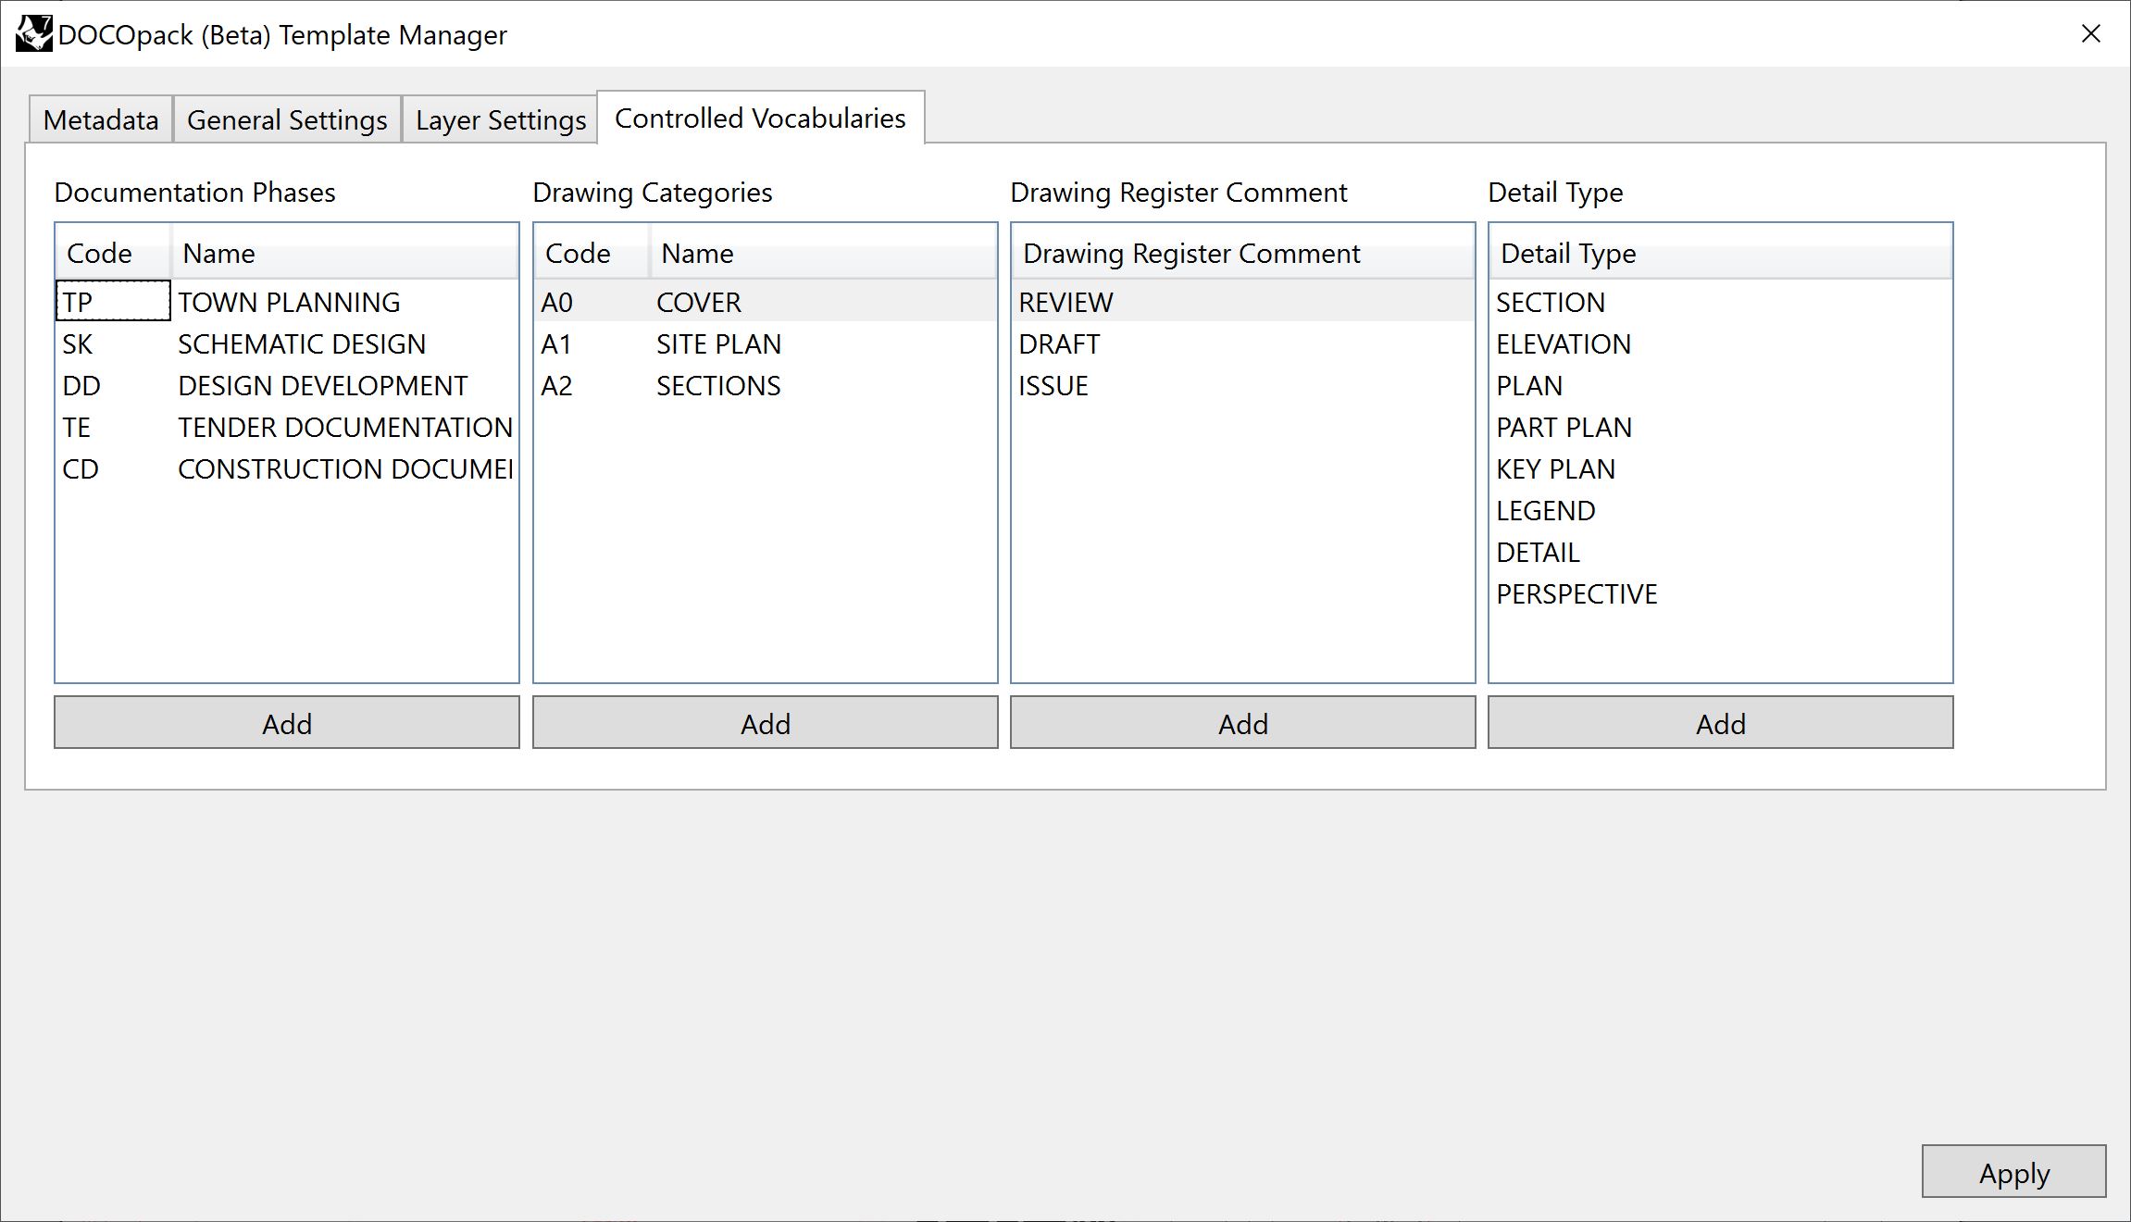Screen dimensions: 2131x1222
Task: Click the Apply button
Action: [x=2014, y=1172]
